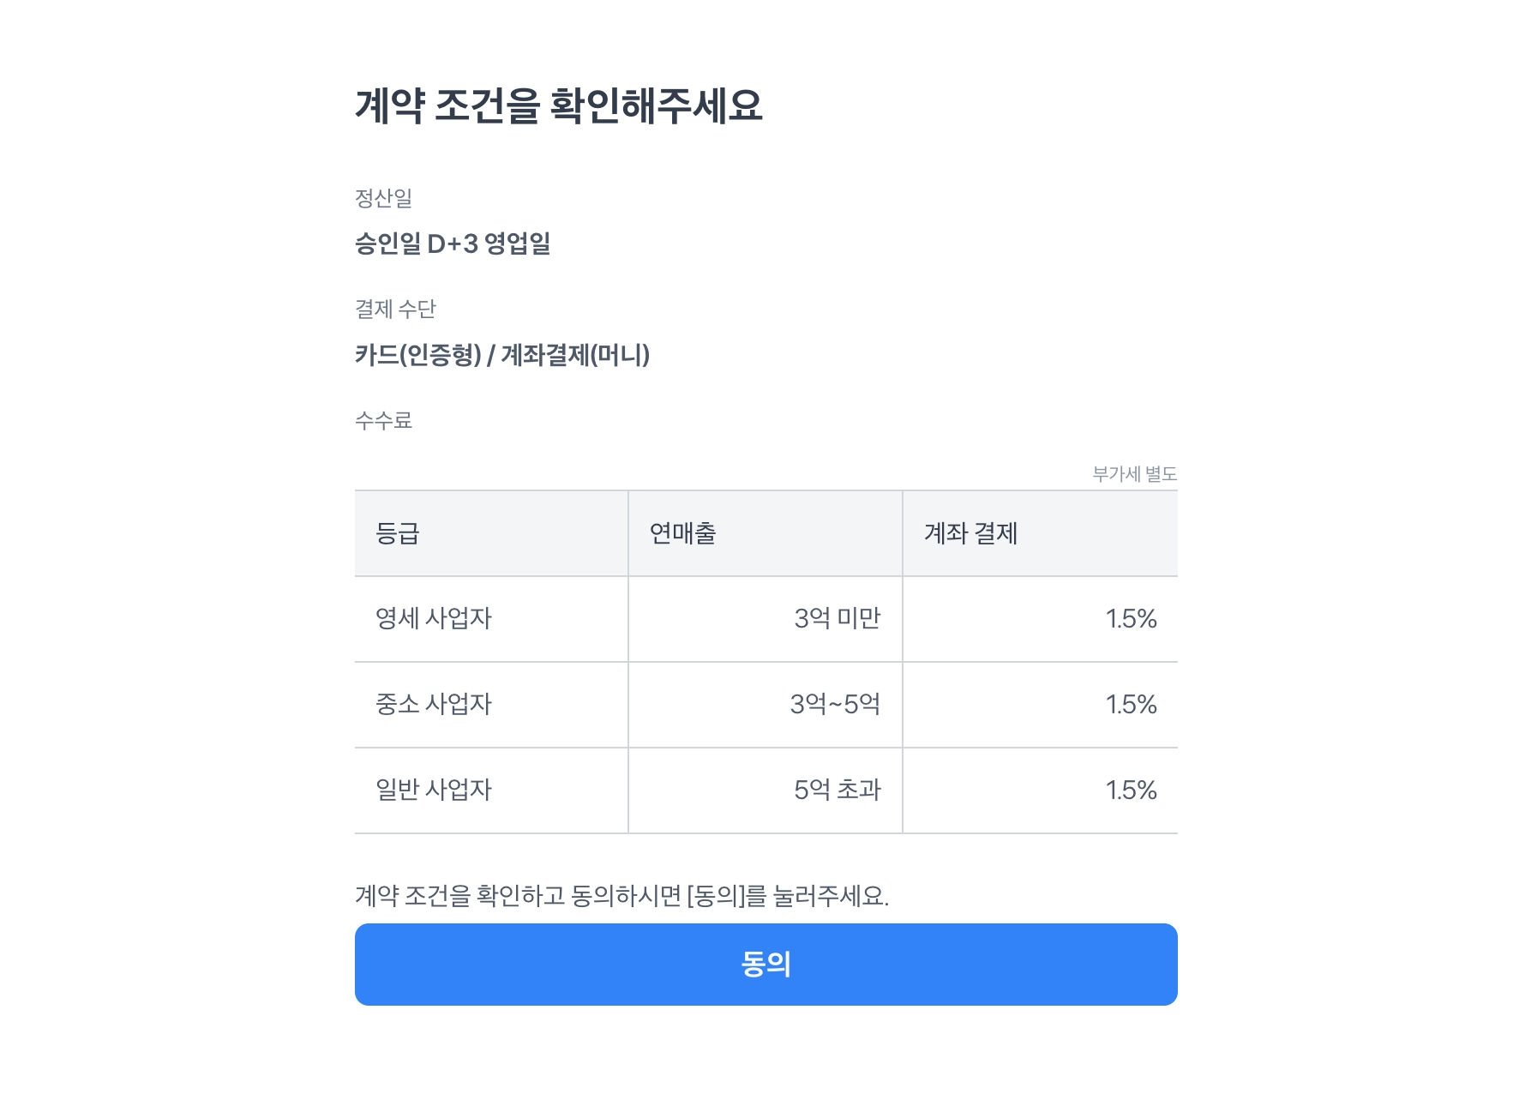Click the 수수료 section label
Viewport: 1519px width, 1106px height.
coord(383,420)
